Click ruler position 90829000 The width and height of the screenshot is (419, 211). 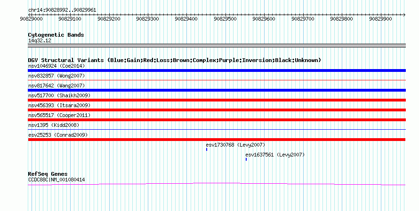32,19
